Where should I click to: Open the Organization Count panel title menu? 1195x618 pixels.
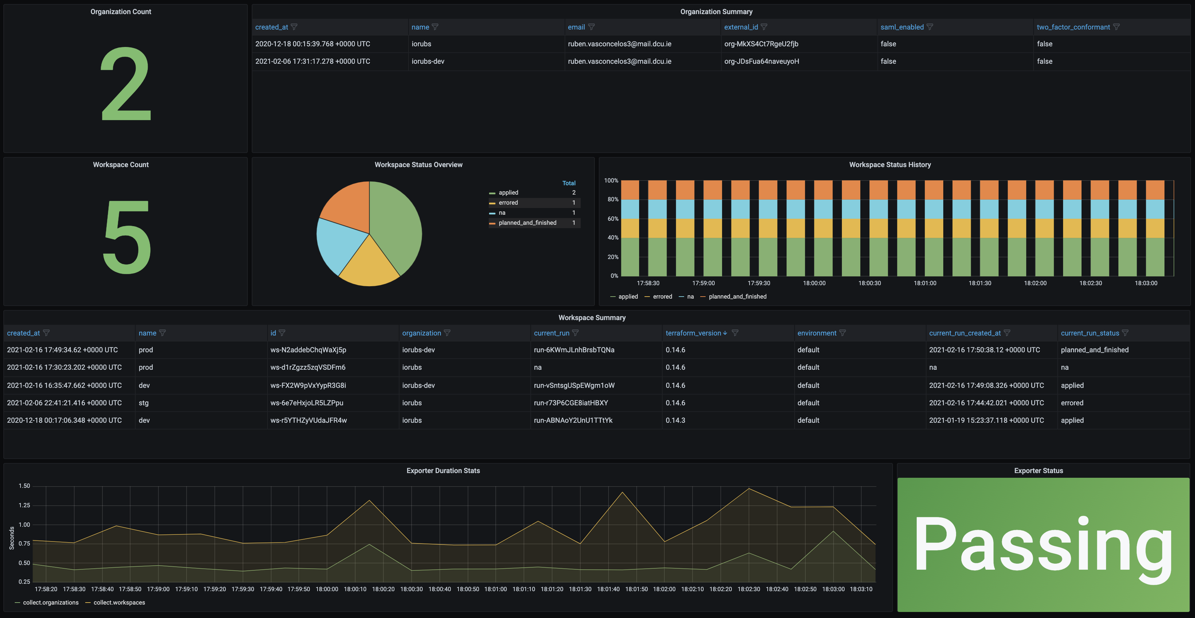(x=121, y=12)
